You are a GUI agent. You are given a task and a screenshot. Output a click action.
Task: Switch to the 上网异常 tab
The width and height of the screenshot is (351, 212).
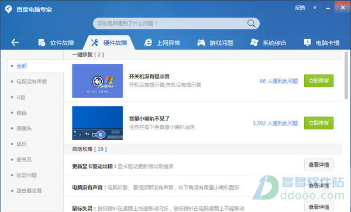click(162, 43)
